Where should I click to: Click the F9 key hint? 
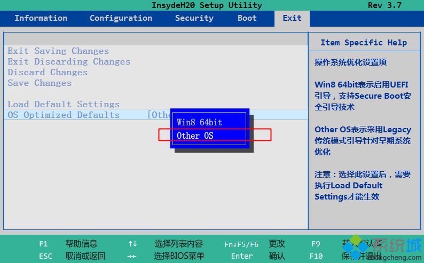316,244
